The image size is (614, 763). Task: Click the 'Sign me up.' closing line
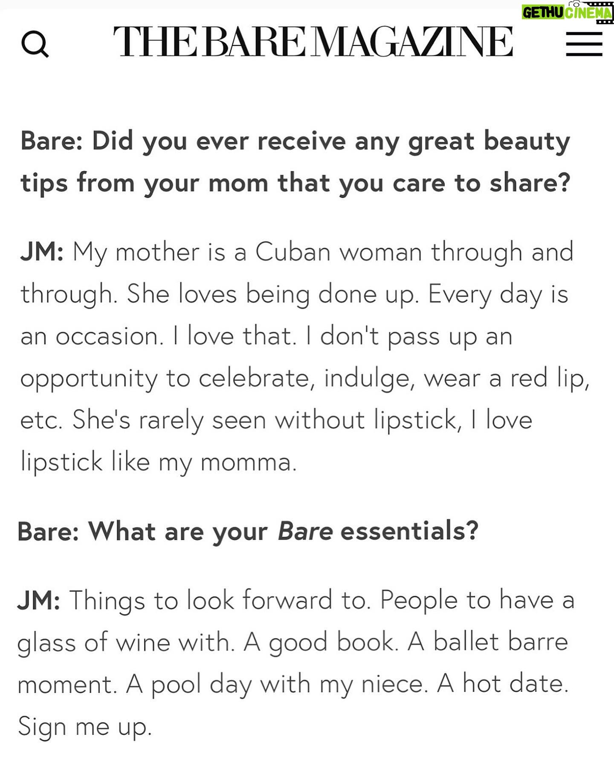coord(85,727)
